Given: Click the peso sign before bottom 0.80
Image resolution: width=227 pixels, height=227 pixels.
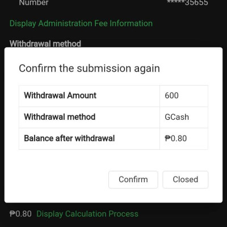Looking at the screenshot, I should point(12,214).
